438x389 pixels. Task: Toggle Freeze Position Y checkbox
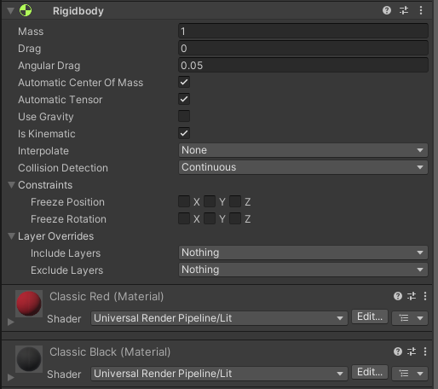[x=210, y=201]
